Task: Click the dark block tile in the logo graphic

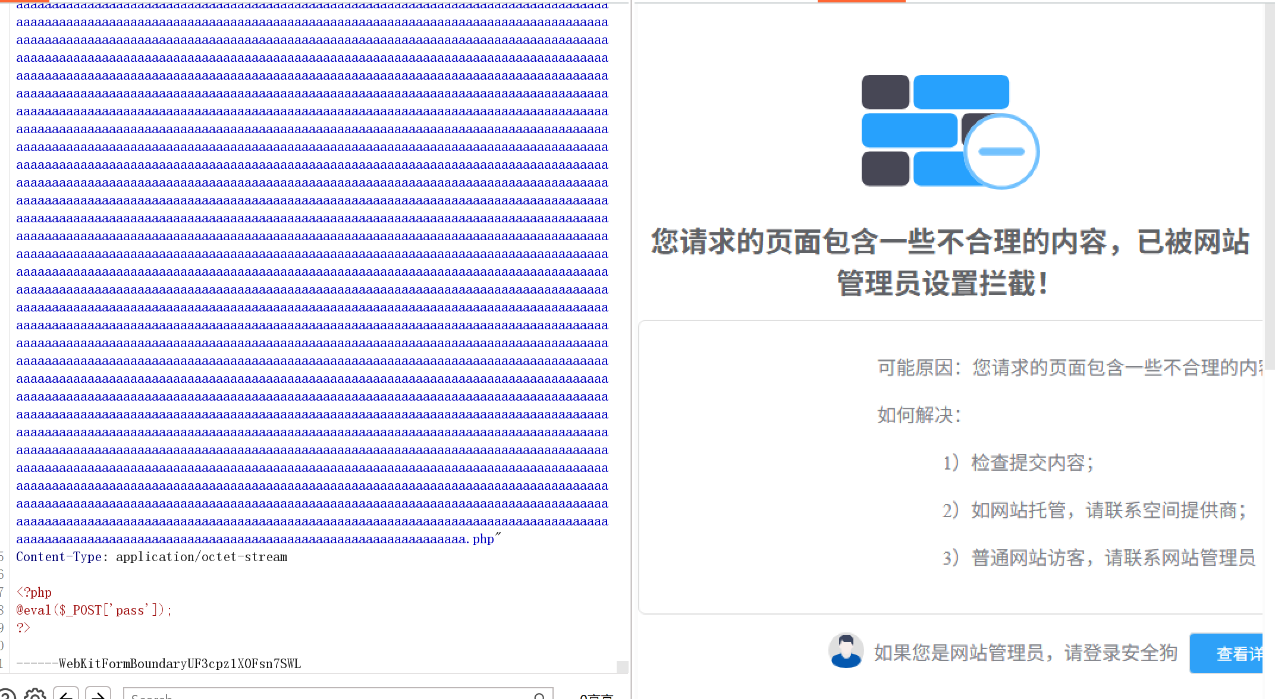Action: tap(885, 92)
